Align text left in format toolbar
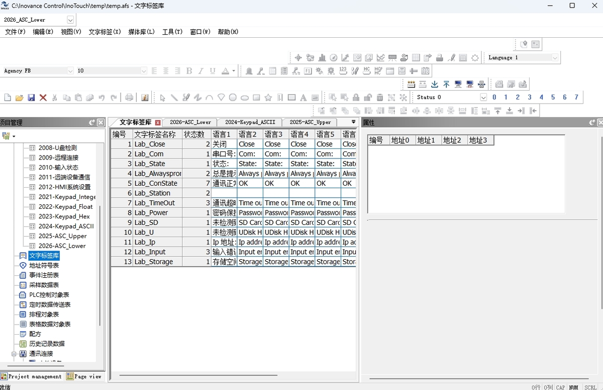This screenshot has width=603, height=390. pos(154,71)
